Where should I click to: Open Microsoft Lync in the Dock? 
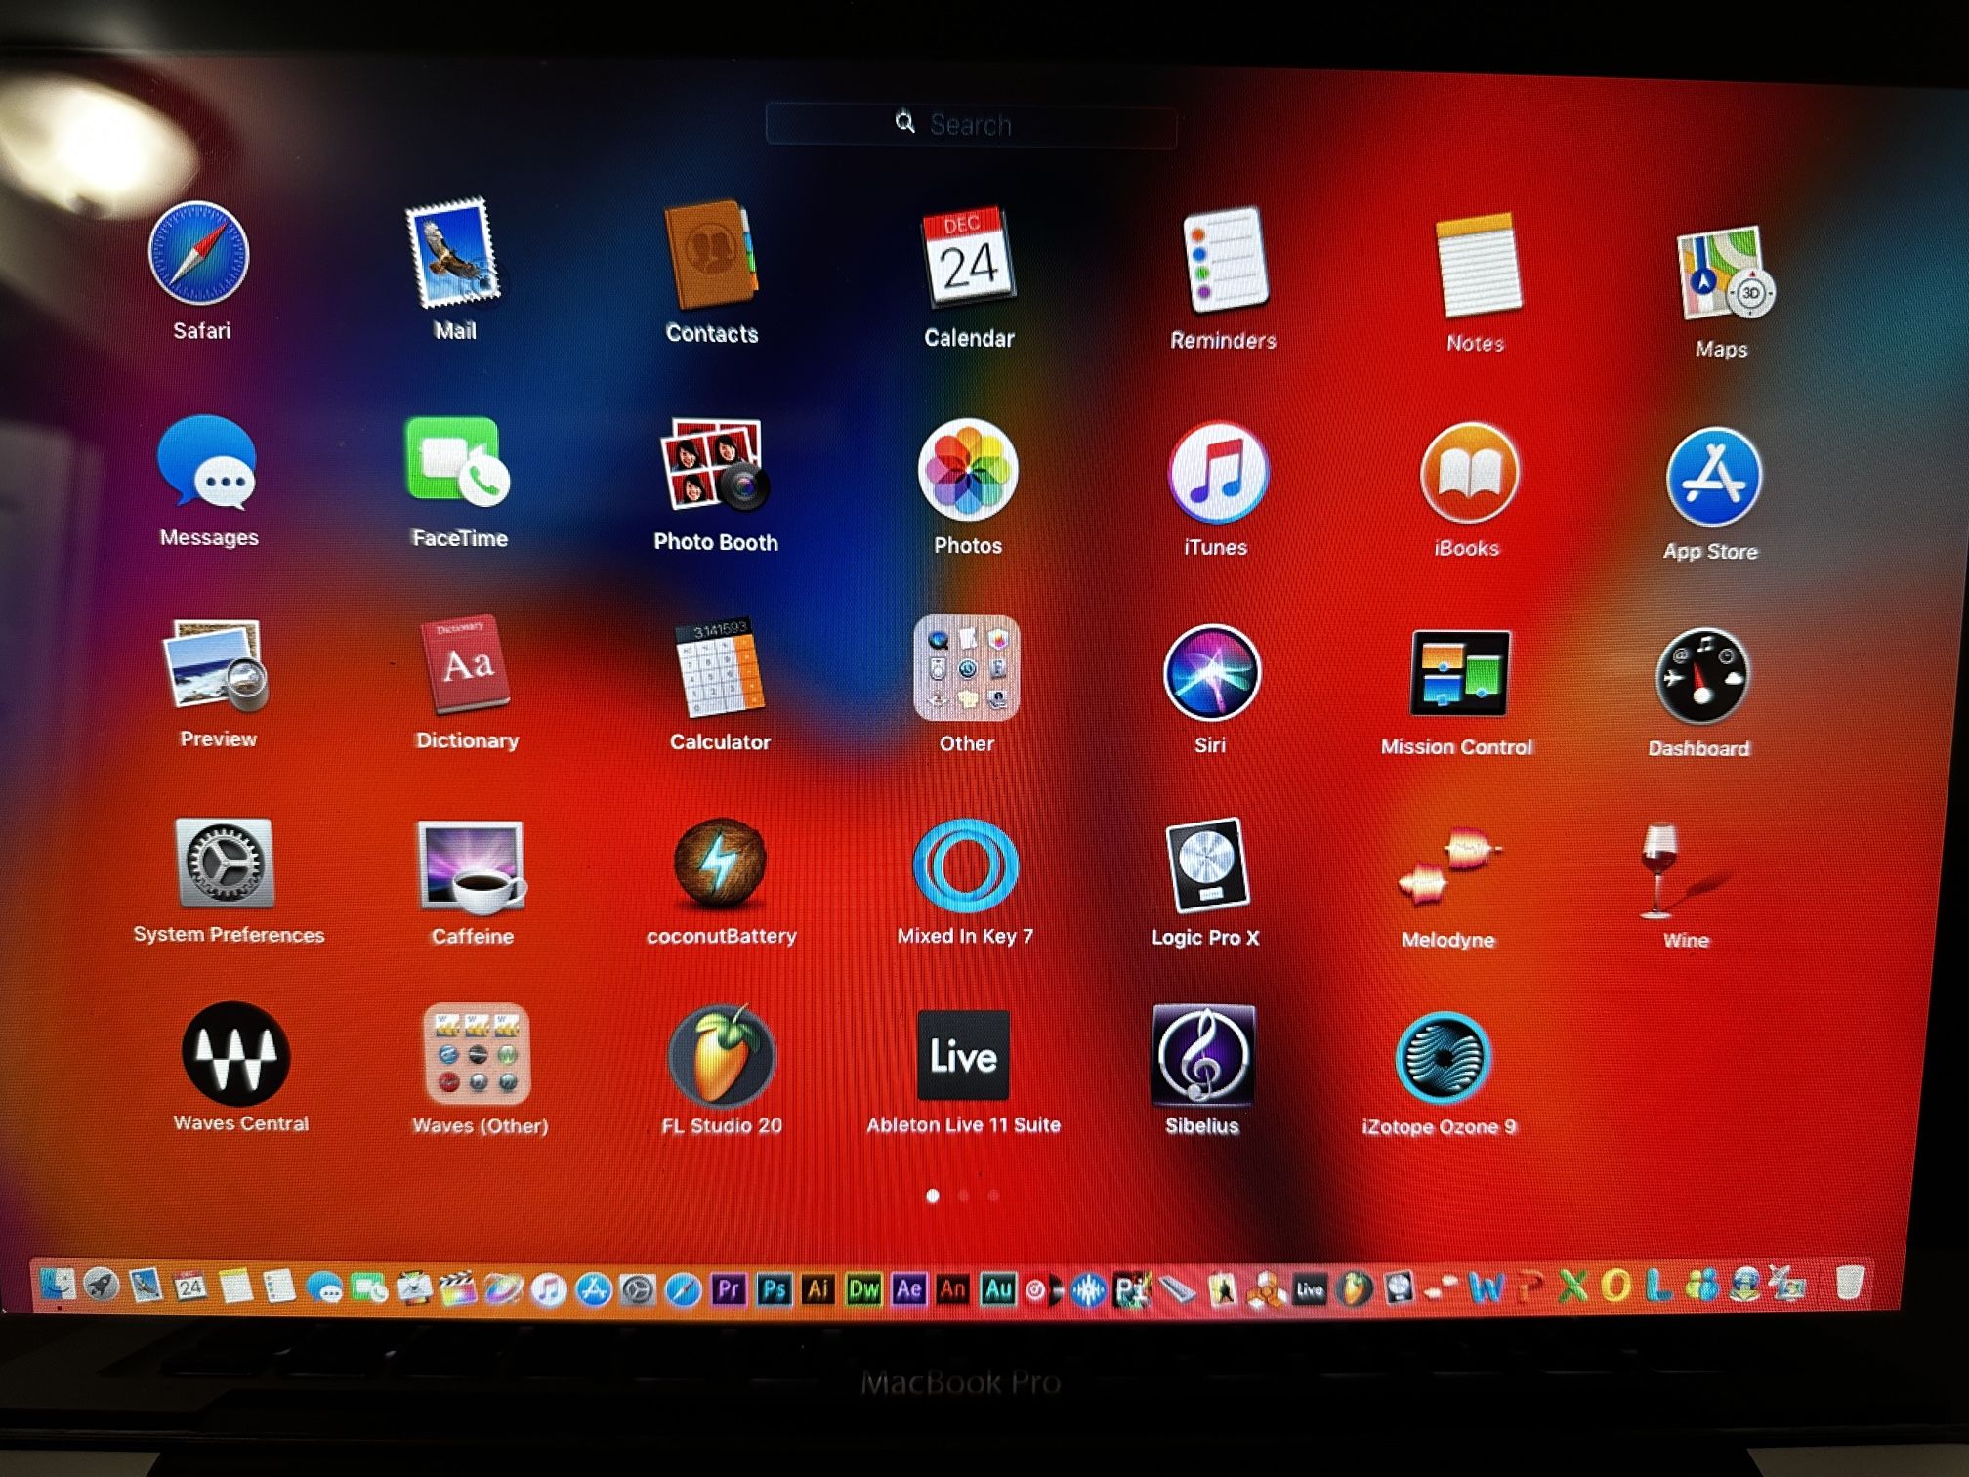point(1657,1286)
